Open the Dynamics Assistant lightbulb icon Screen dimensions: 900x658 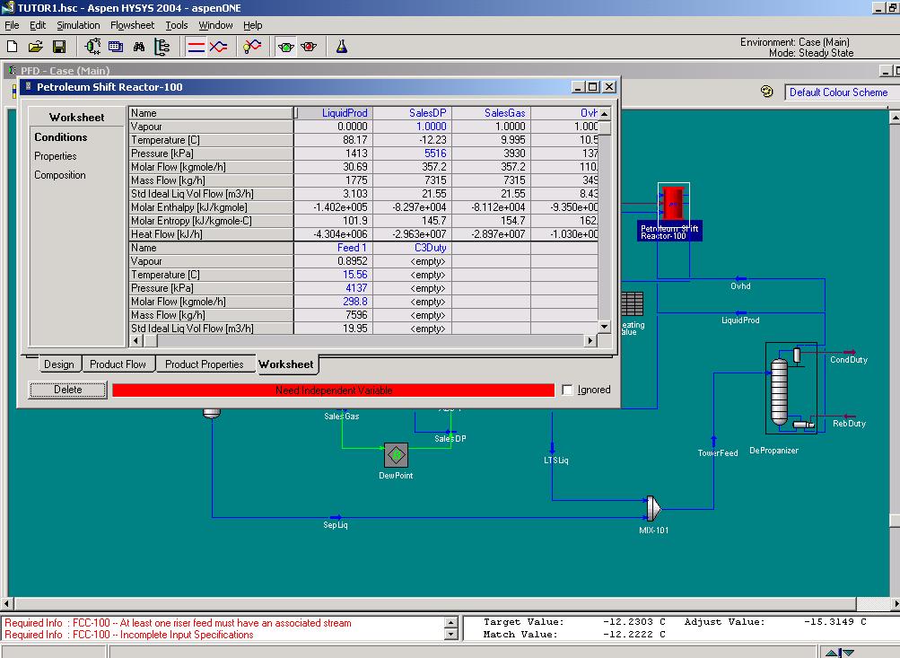251,47
